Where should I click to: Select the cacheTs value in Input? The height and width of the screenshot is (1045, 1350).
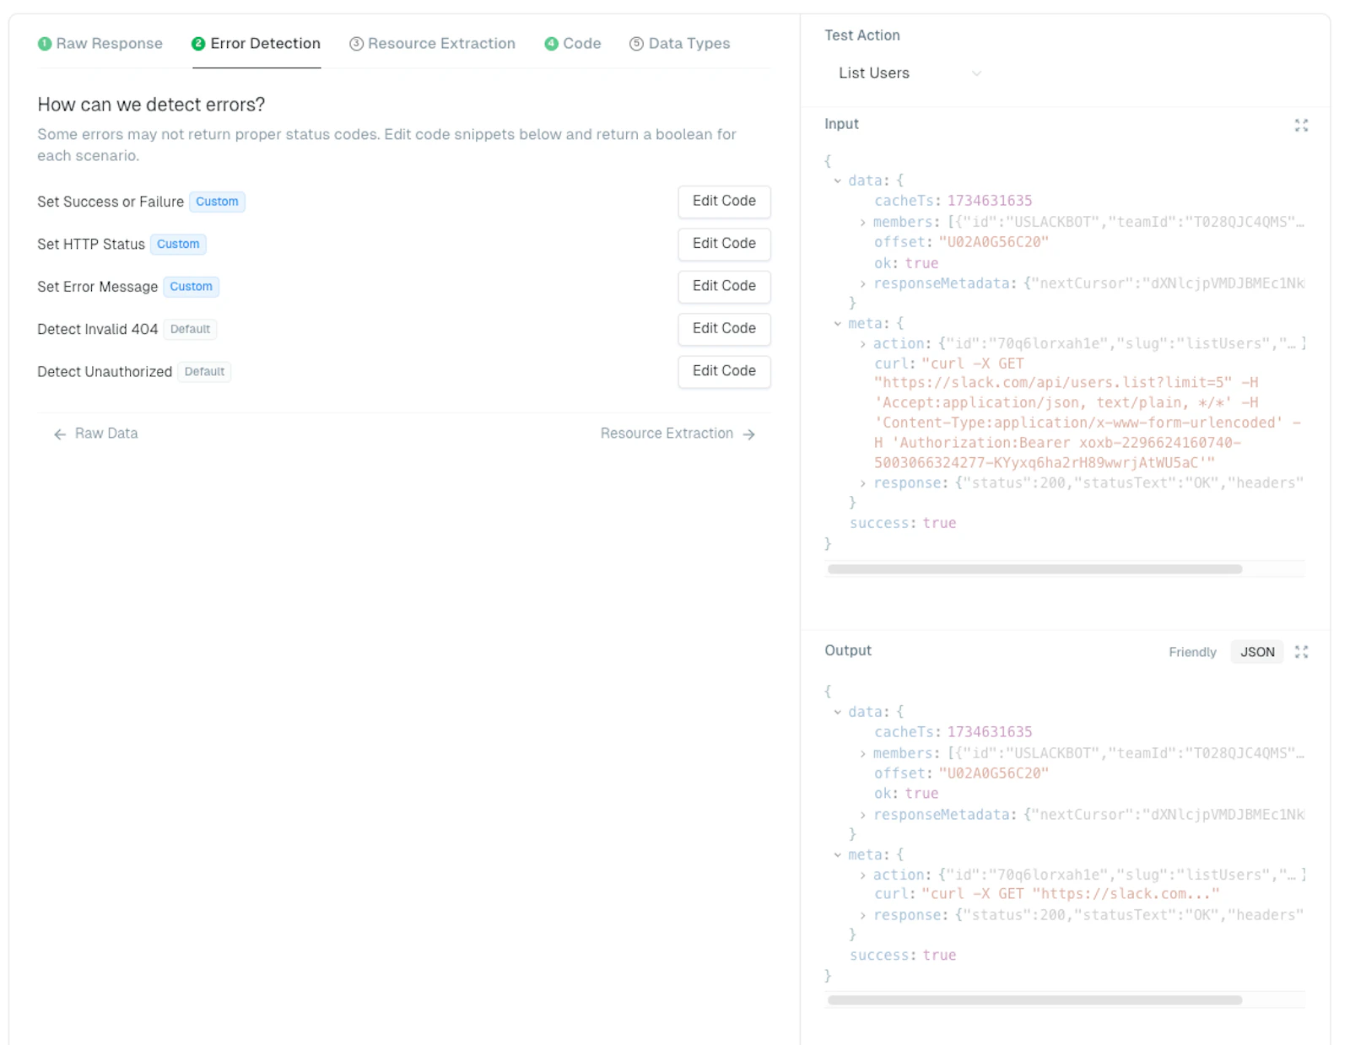click(989, 201)
